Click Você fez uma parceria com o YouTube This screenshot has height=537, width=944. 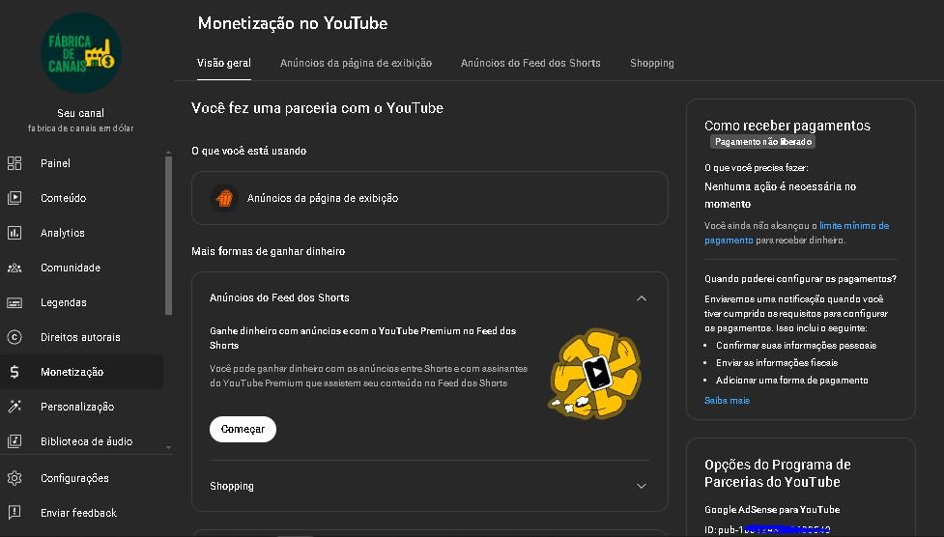tap(317, 108)
